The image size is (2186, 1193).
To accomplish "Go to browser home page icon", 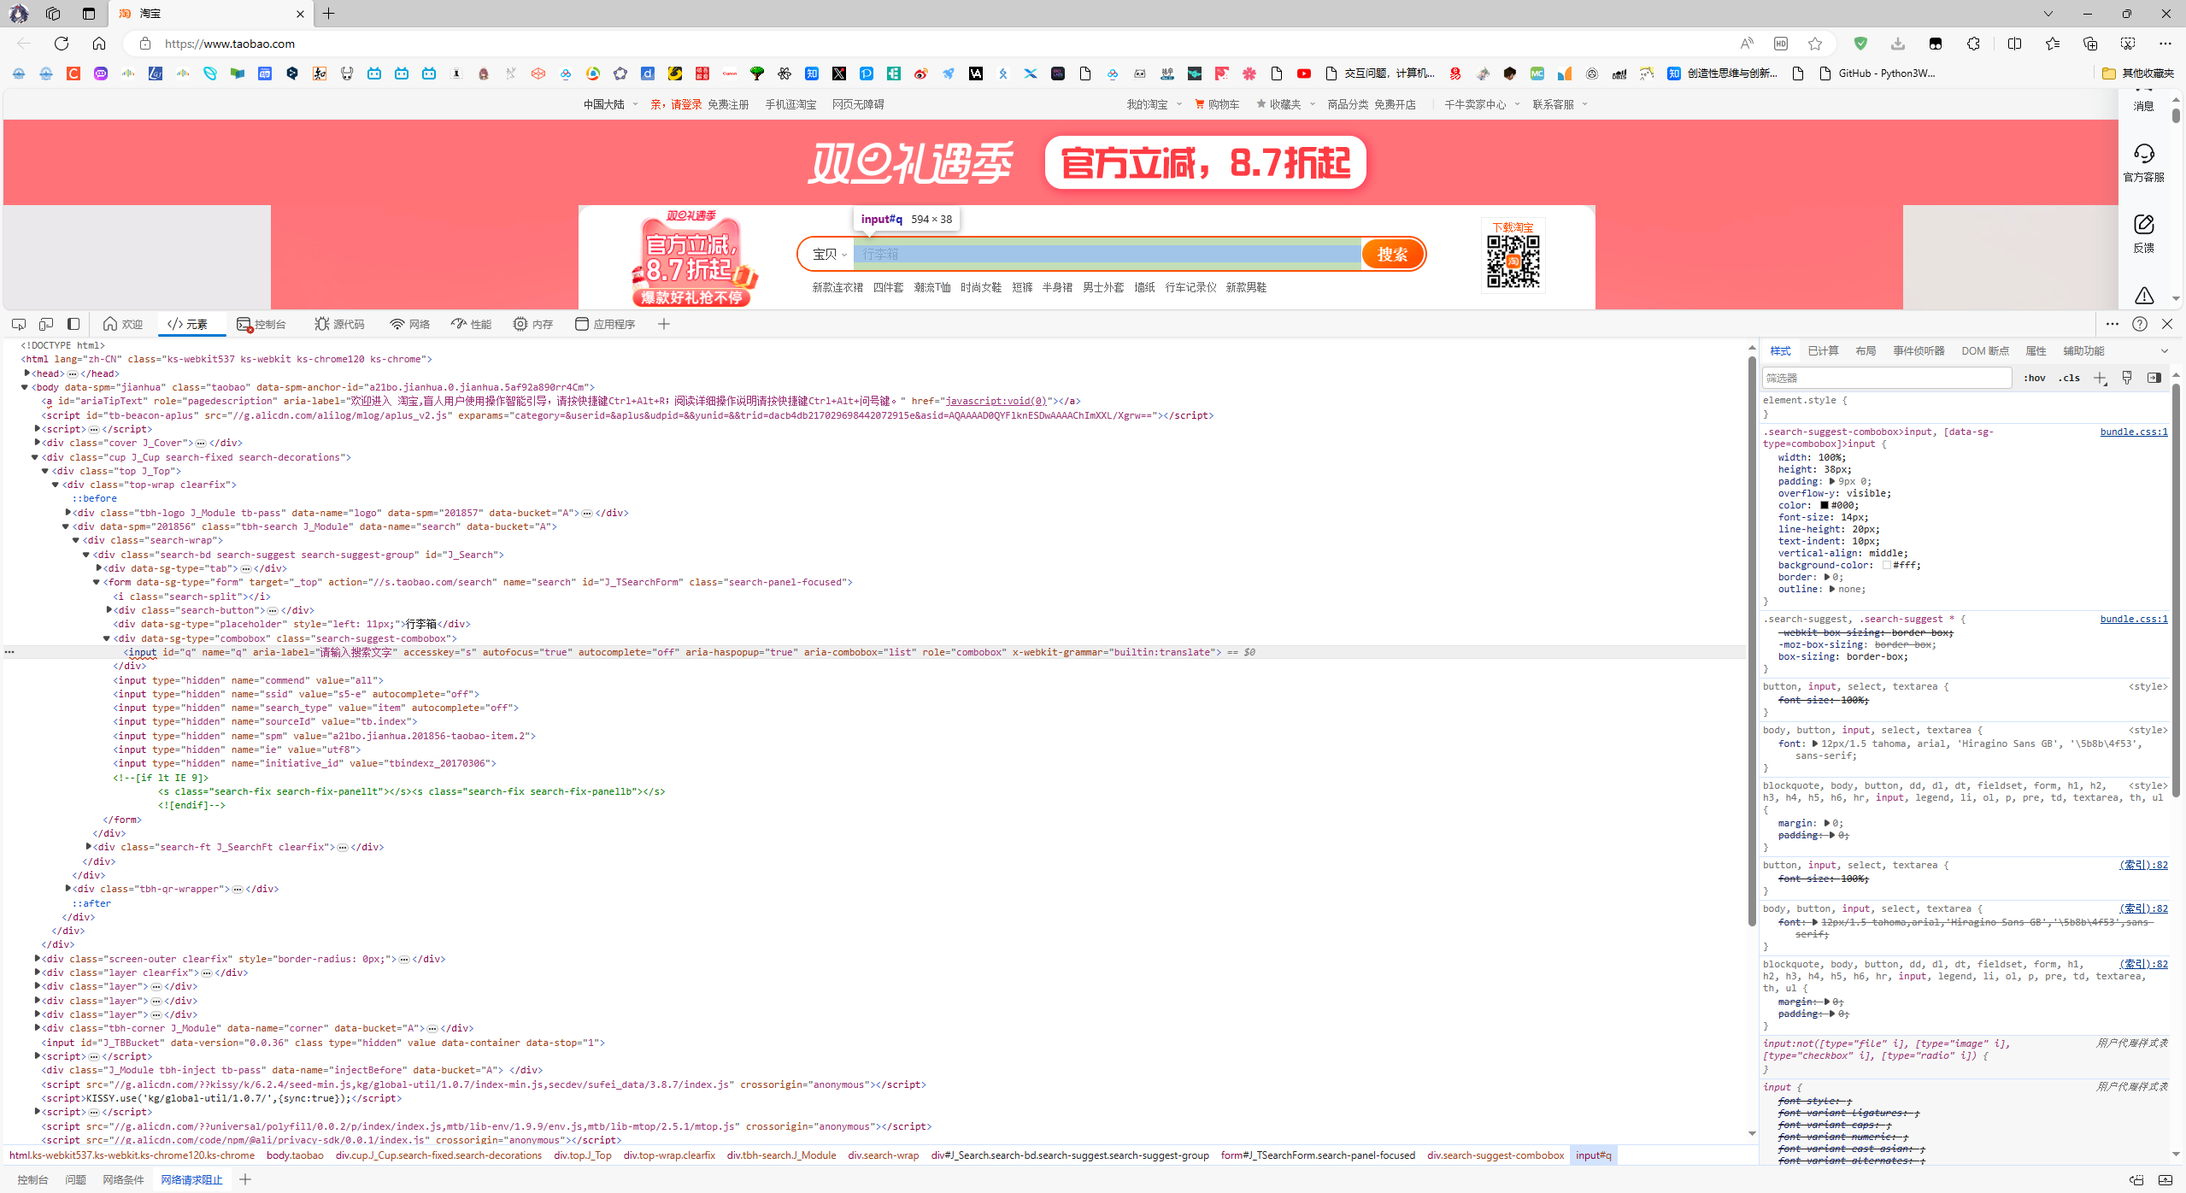I will 99,44.
